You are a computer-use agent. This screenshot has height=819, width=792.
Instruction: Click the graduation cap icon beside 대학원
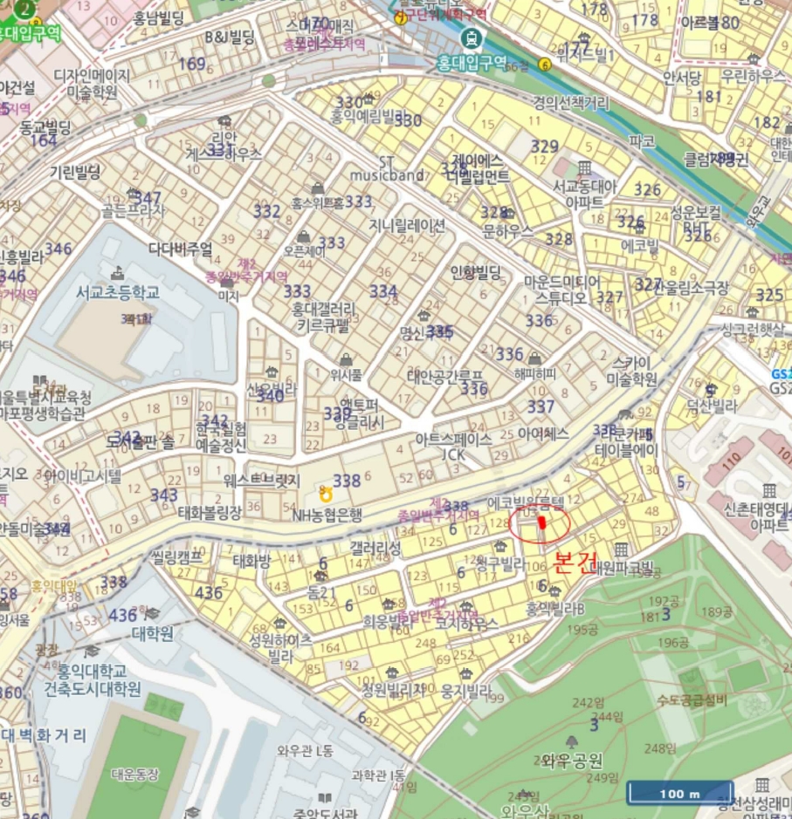(x=152, y=612)
